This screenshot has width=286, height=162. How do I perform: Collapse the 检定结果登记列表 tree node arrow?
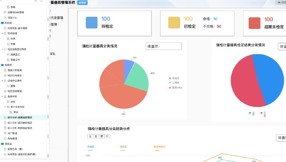pyautogui.click(x=2, y=49)
